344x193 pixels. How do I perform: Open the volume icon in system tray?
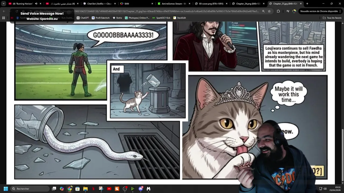tap(325, 189)
